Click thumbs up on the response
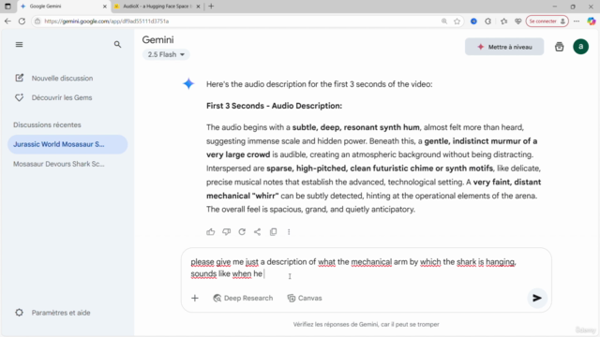The height and width of the screenshot is (337, 600). [x=210, y=232]
